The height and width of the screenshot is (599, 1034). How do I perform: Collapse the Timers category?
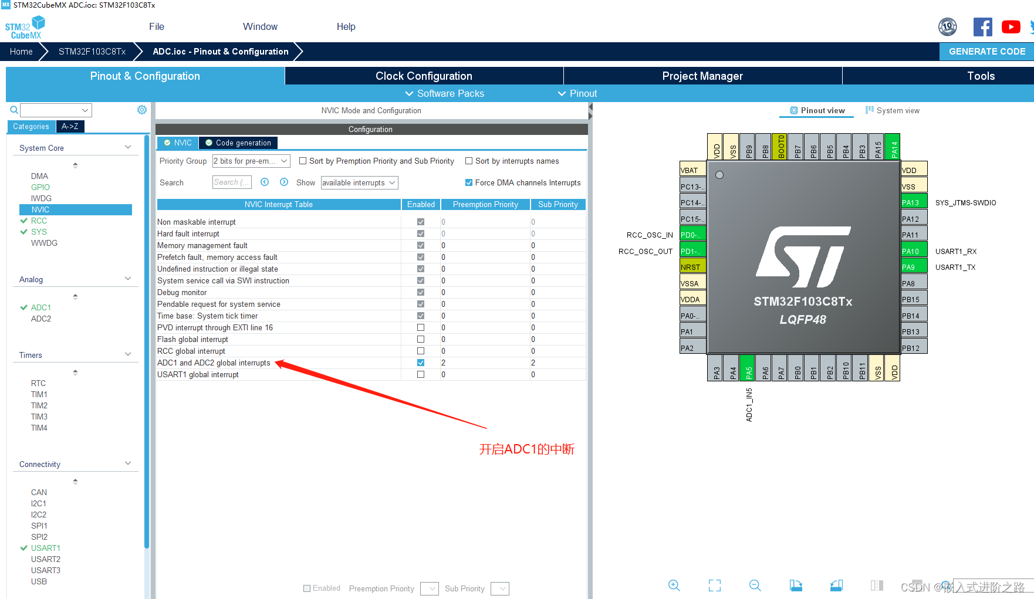click(128, 354)
